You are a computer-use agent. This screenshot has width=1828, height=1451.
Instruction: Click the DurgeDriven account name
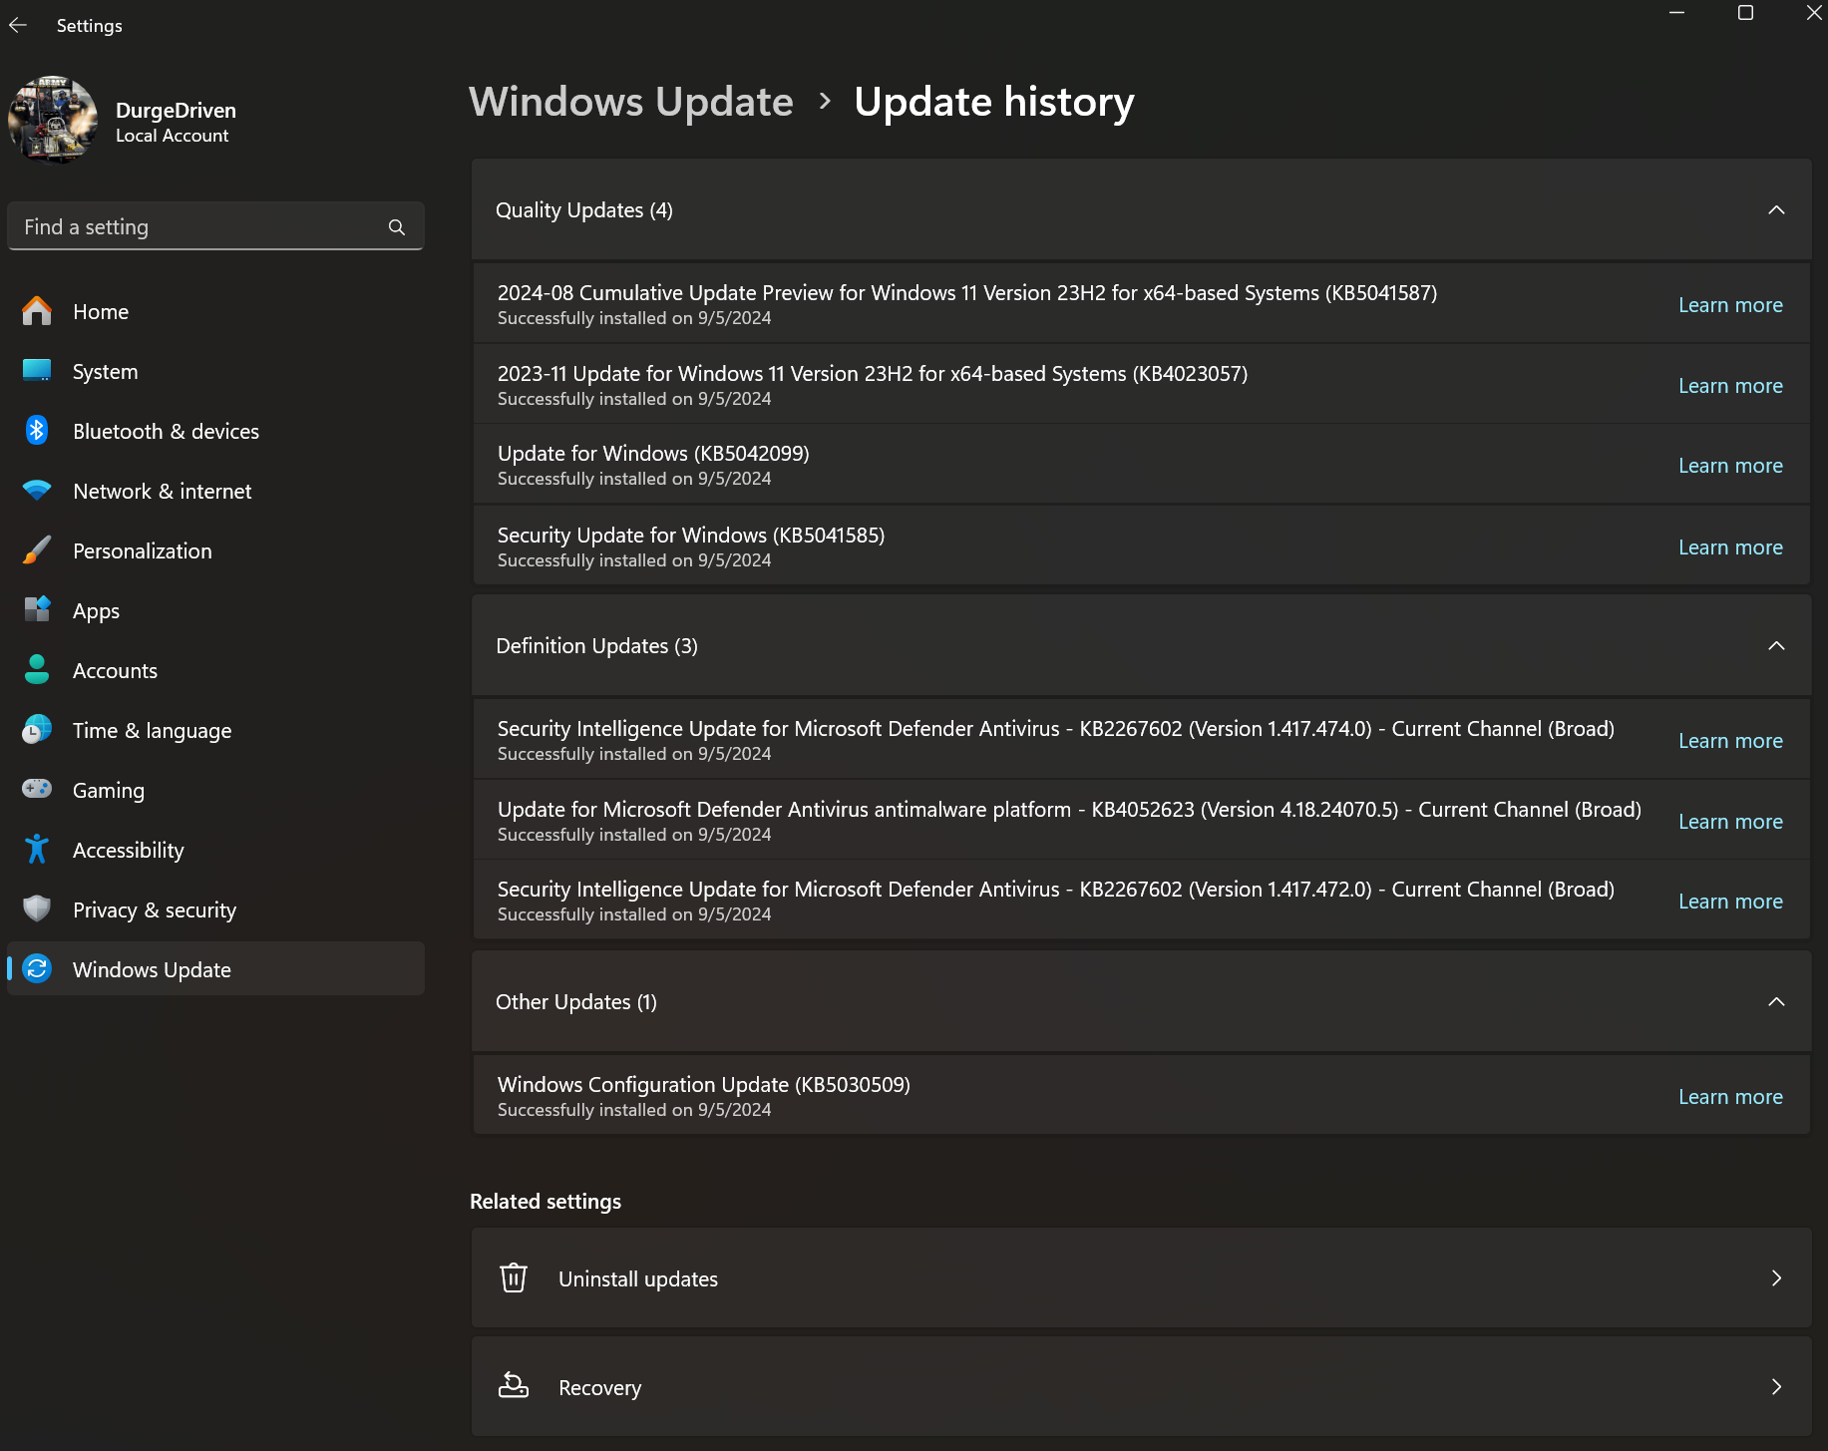(x=176, y=110)
